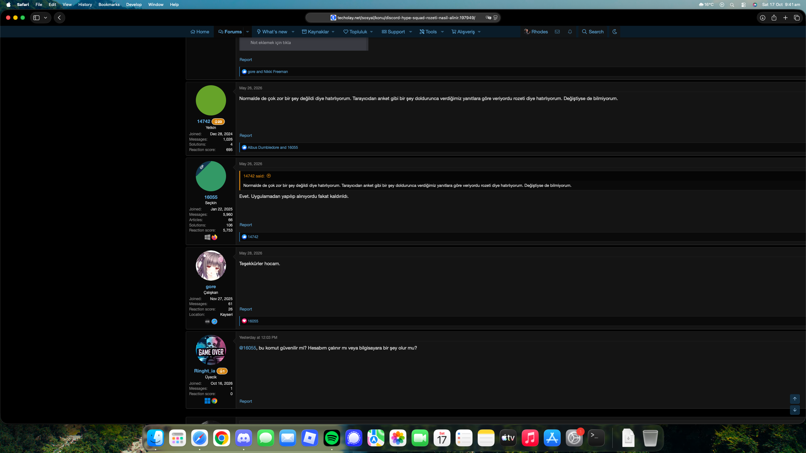Show tab overview icon

(x=797, y=18)
